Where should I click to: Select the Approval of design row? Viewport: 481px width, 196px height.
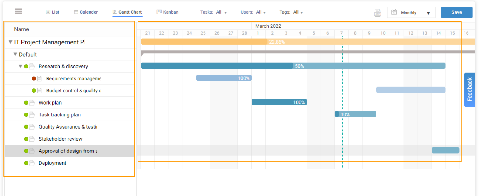[70, 151]
